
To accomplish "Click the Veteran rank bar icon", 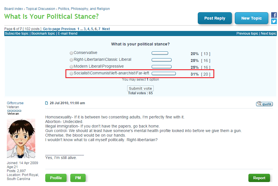I will point(14,111).
